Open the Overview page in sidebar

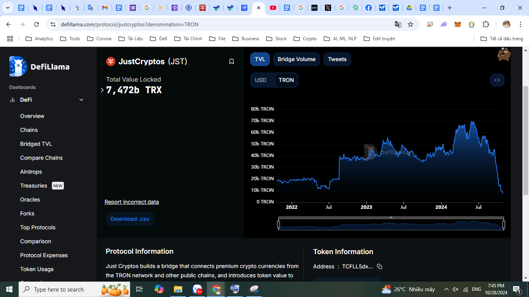[32, 116]
